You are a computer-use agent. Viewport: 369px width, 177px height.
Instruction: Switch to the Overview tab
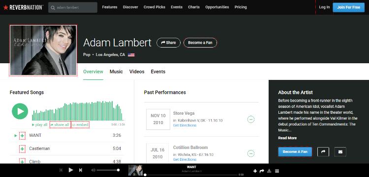pos(93,72)
